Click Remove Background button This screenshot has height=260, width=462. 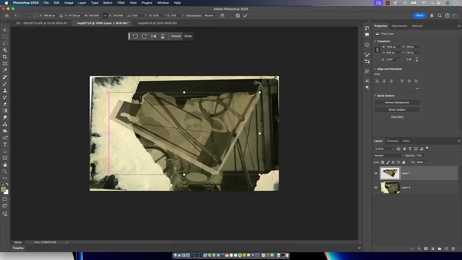pos(397,102)
